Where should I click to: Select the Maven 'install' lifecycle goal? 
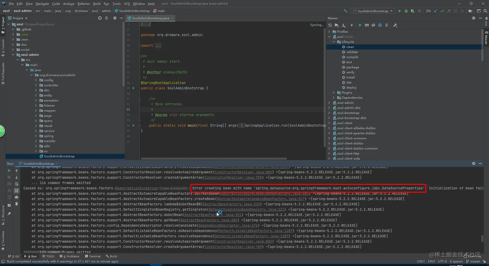pyautogui.click(x=350, y=77)
